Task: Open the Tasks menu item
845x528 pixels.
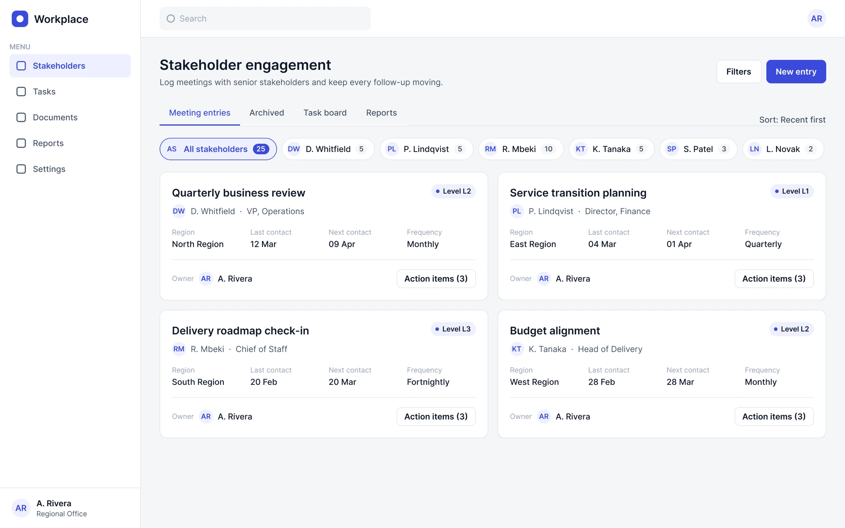Action: point(70,92)
